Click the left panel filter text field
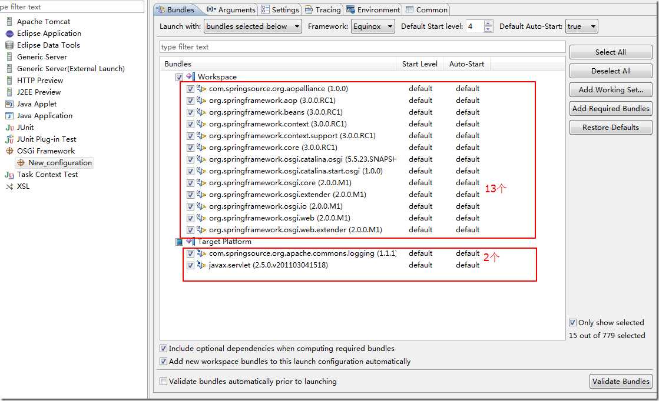The height and width of the screenshot is (401, 659). coord(71,6)
